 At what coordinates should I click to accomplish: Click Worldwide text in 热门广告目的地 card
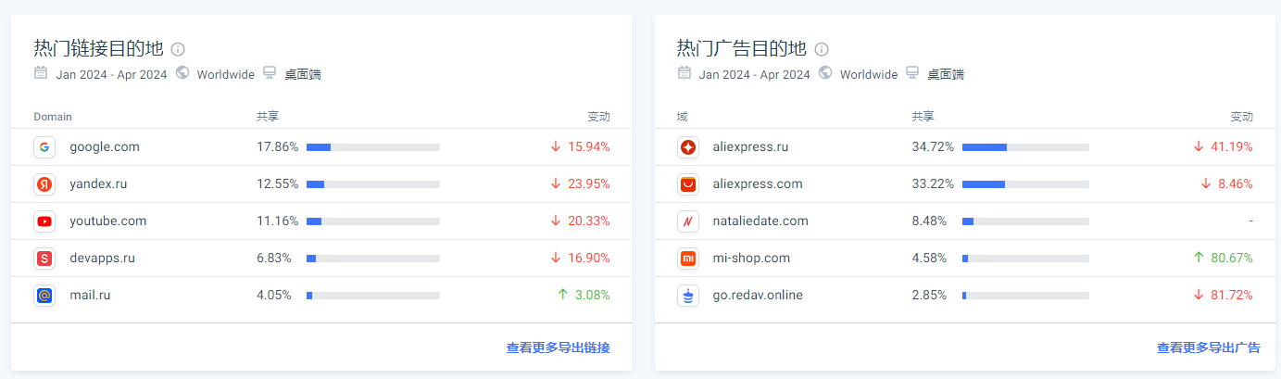point(869,75)
